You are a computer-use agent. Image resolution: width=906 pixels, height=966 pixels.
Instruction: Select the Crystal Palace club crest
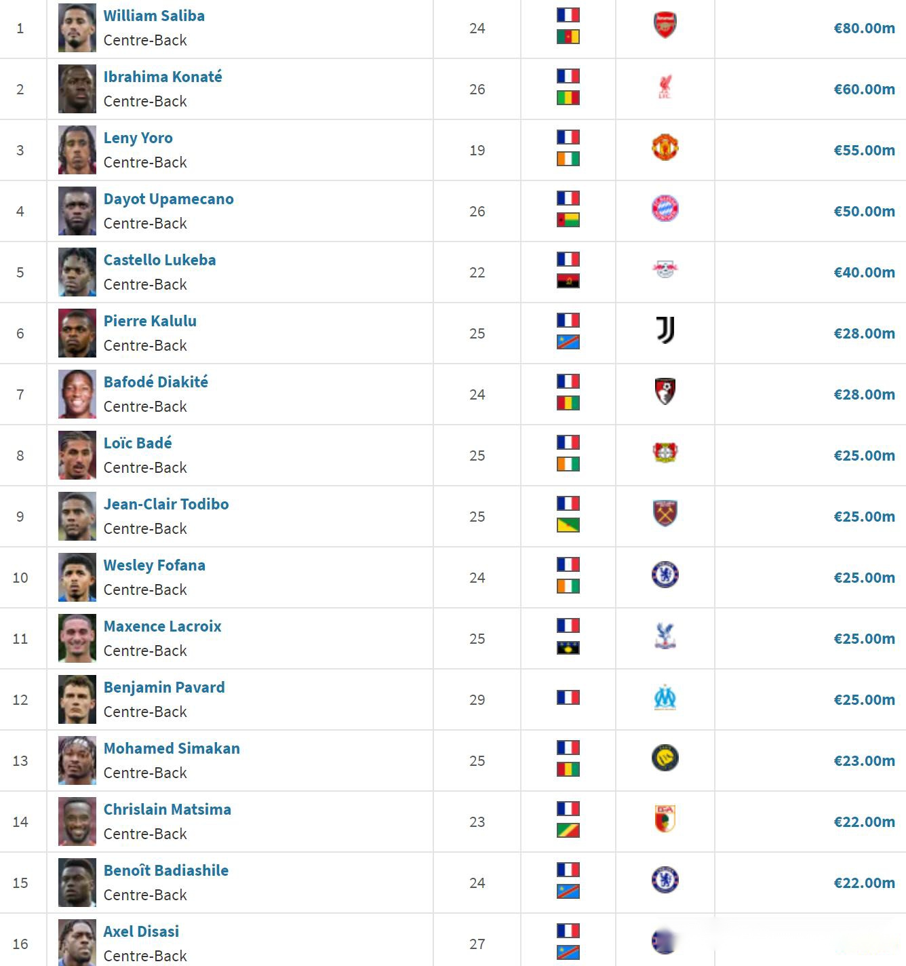(x=665, y=636)
